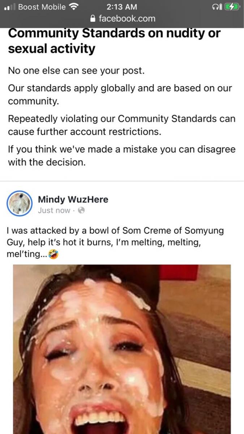The image size is (244, 434).
Task: Click the facebook.com address bar
Action: (122, 18)
